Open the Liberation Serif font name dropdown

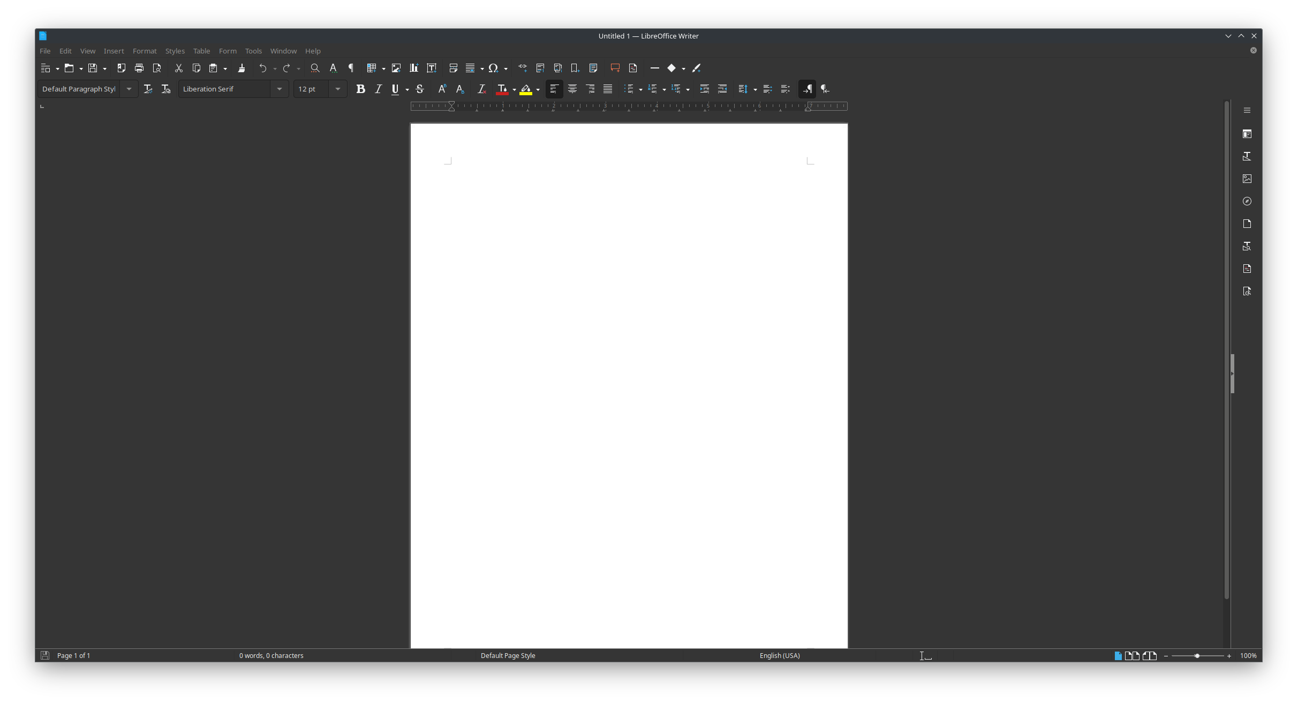(280, 89)
